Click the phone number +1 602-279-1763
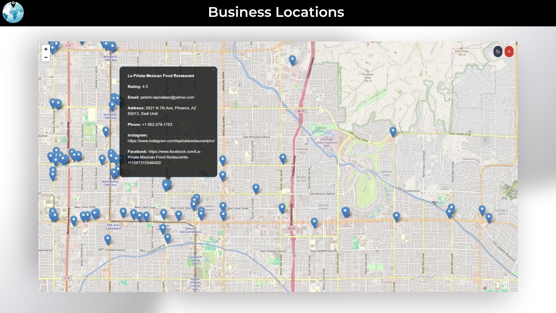Image resolution: width=556 pixels, height=313 pixels. [157, 125]
